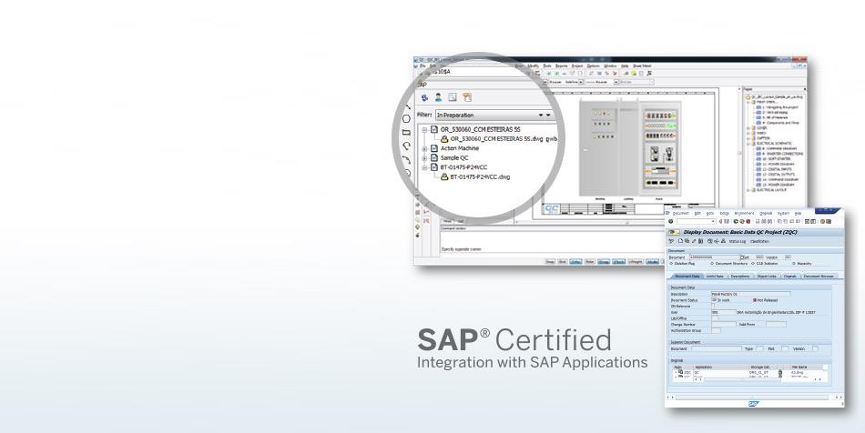Toggle the Not Released checkbox
Screen dimensions: 865x433
[x=755, y=300]
